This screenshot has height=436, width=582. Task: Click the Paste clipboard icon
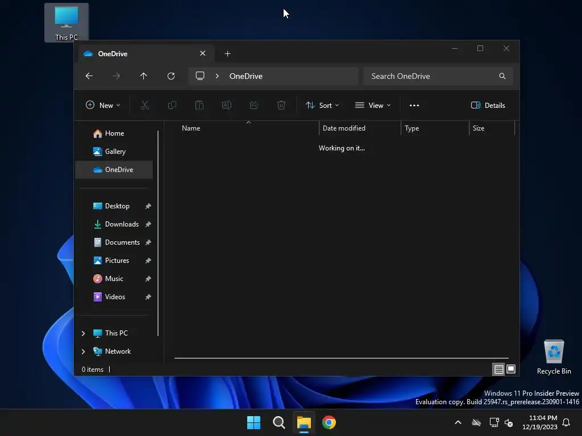click(199, 105)
